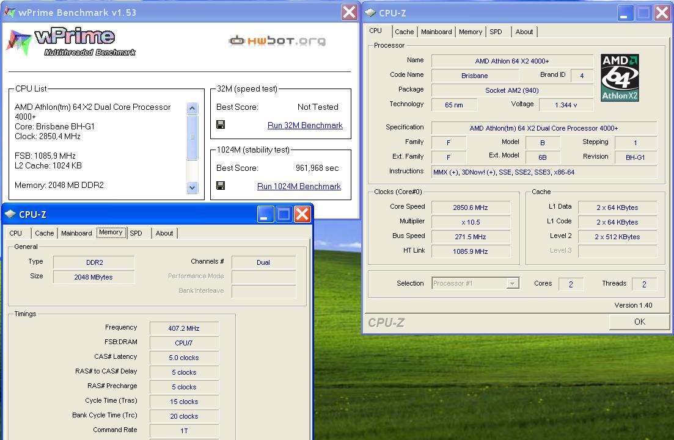Click the Voltage value 1.344 v
Viewport: 674px width, 440px height.
tap(566, 105)
